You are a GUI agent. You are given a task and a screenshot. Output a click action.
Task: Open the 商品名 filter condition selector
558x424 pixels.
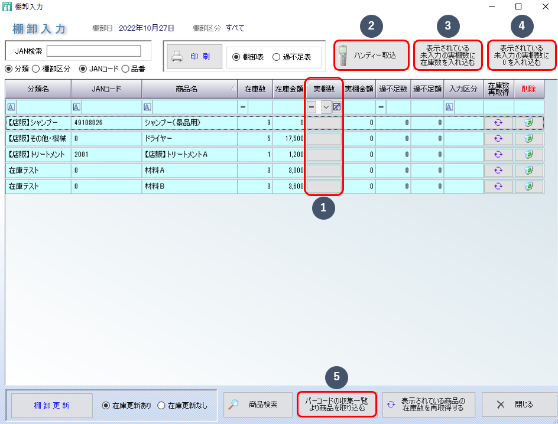tap(148, 107)
